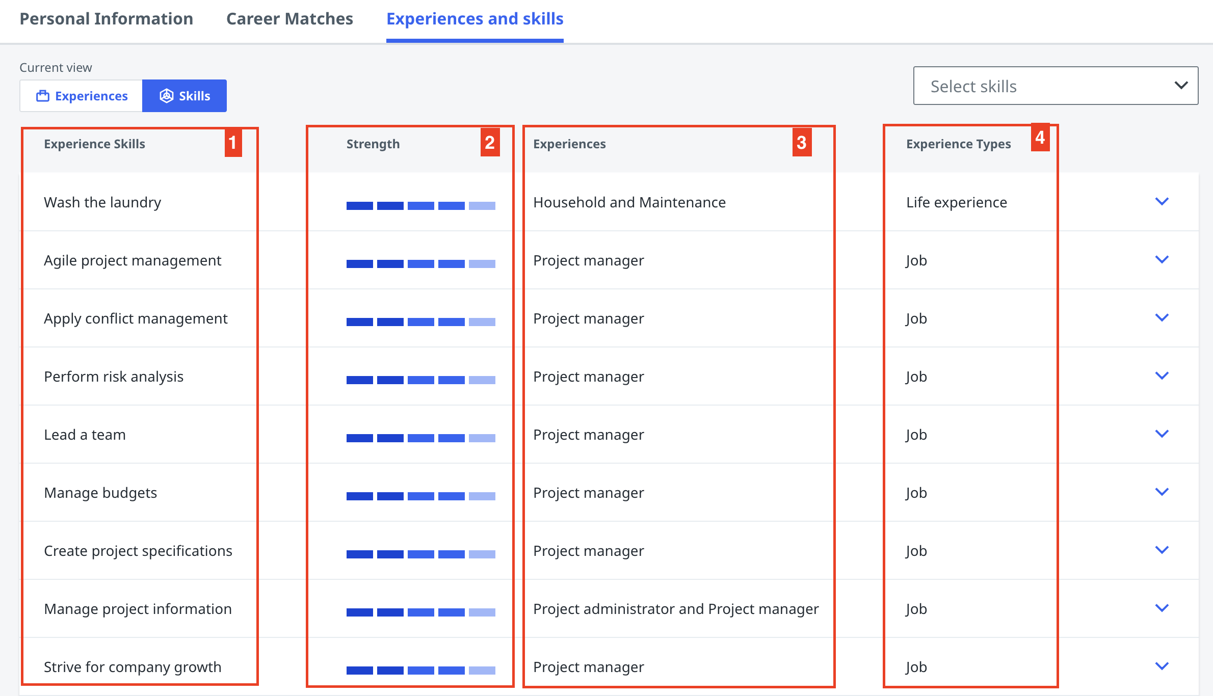The image size is (1213, 696).
Task: Click the hexagon Skills view icon
Action: (x=166, y=96)
